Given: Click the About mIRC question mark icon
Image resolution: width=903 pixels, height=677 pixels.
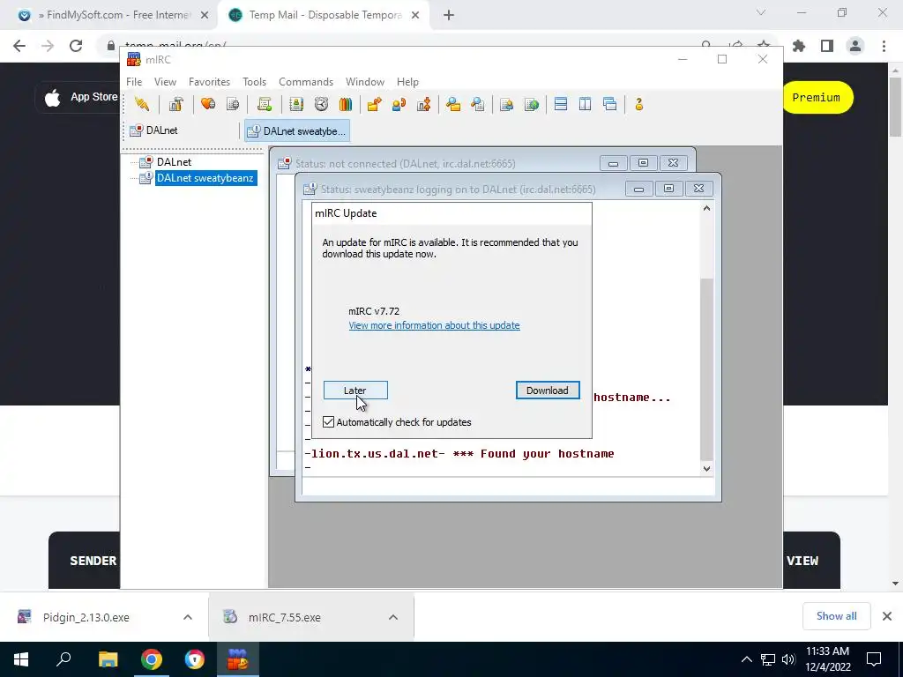Looking at the screenshot, I should click(x=638, y=104).
